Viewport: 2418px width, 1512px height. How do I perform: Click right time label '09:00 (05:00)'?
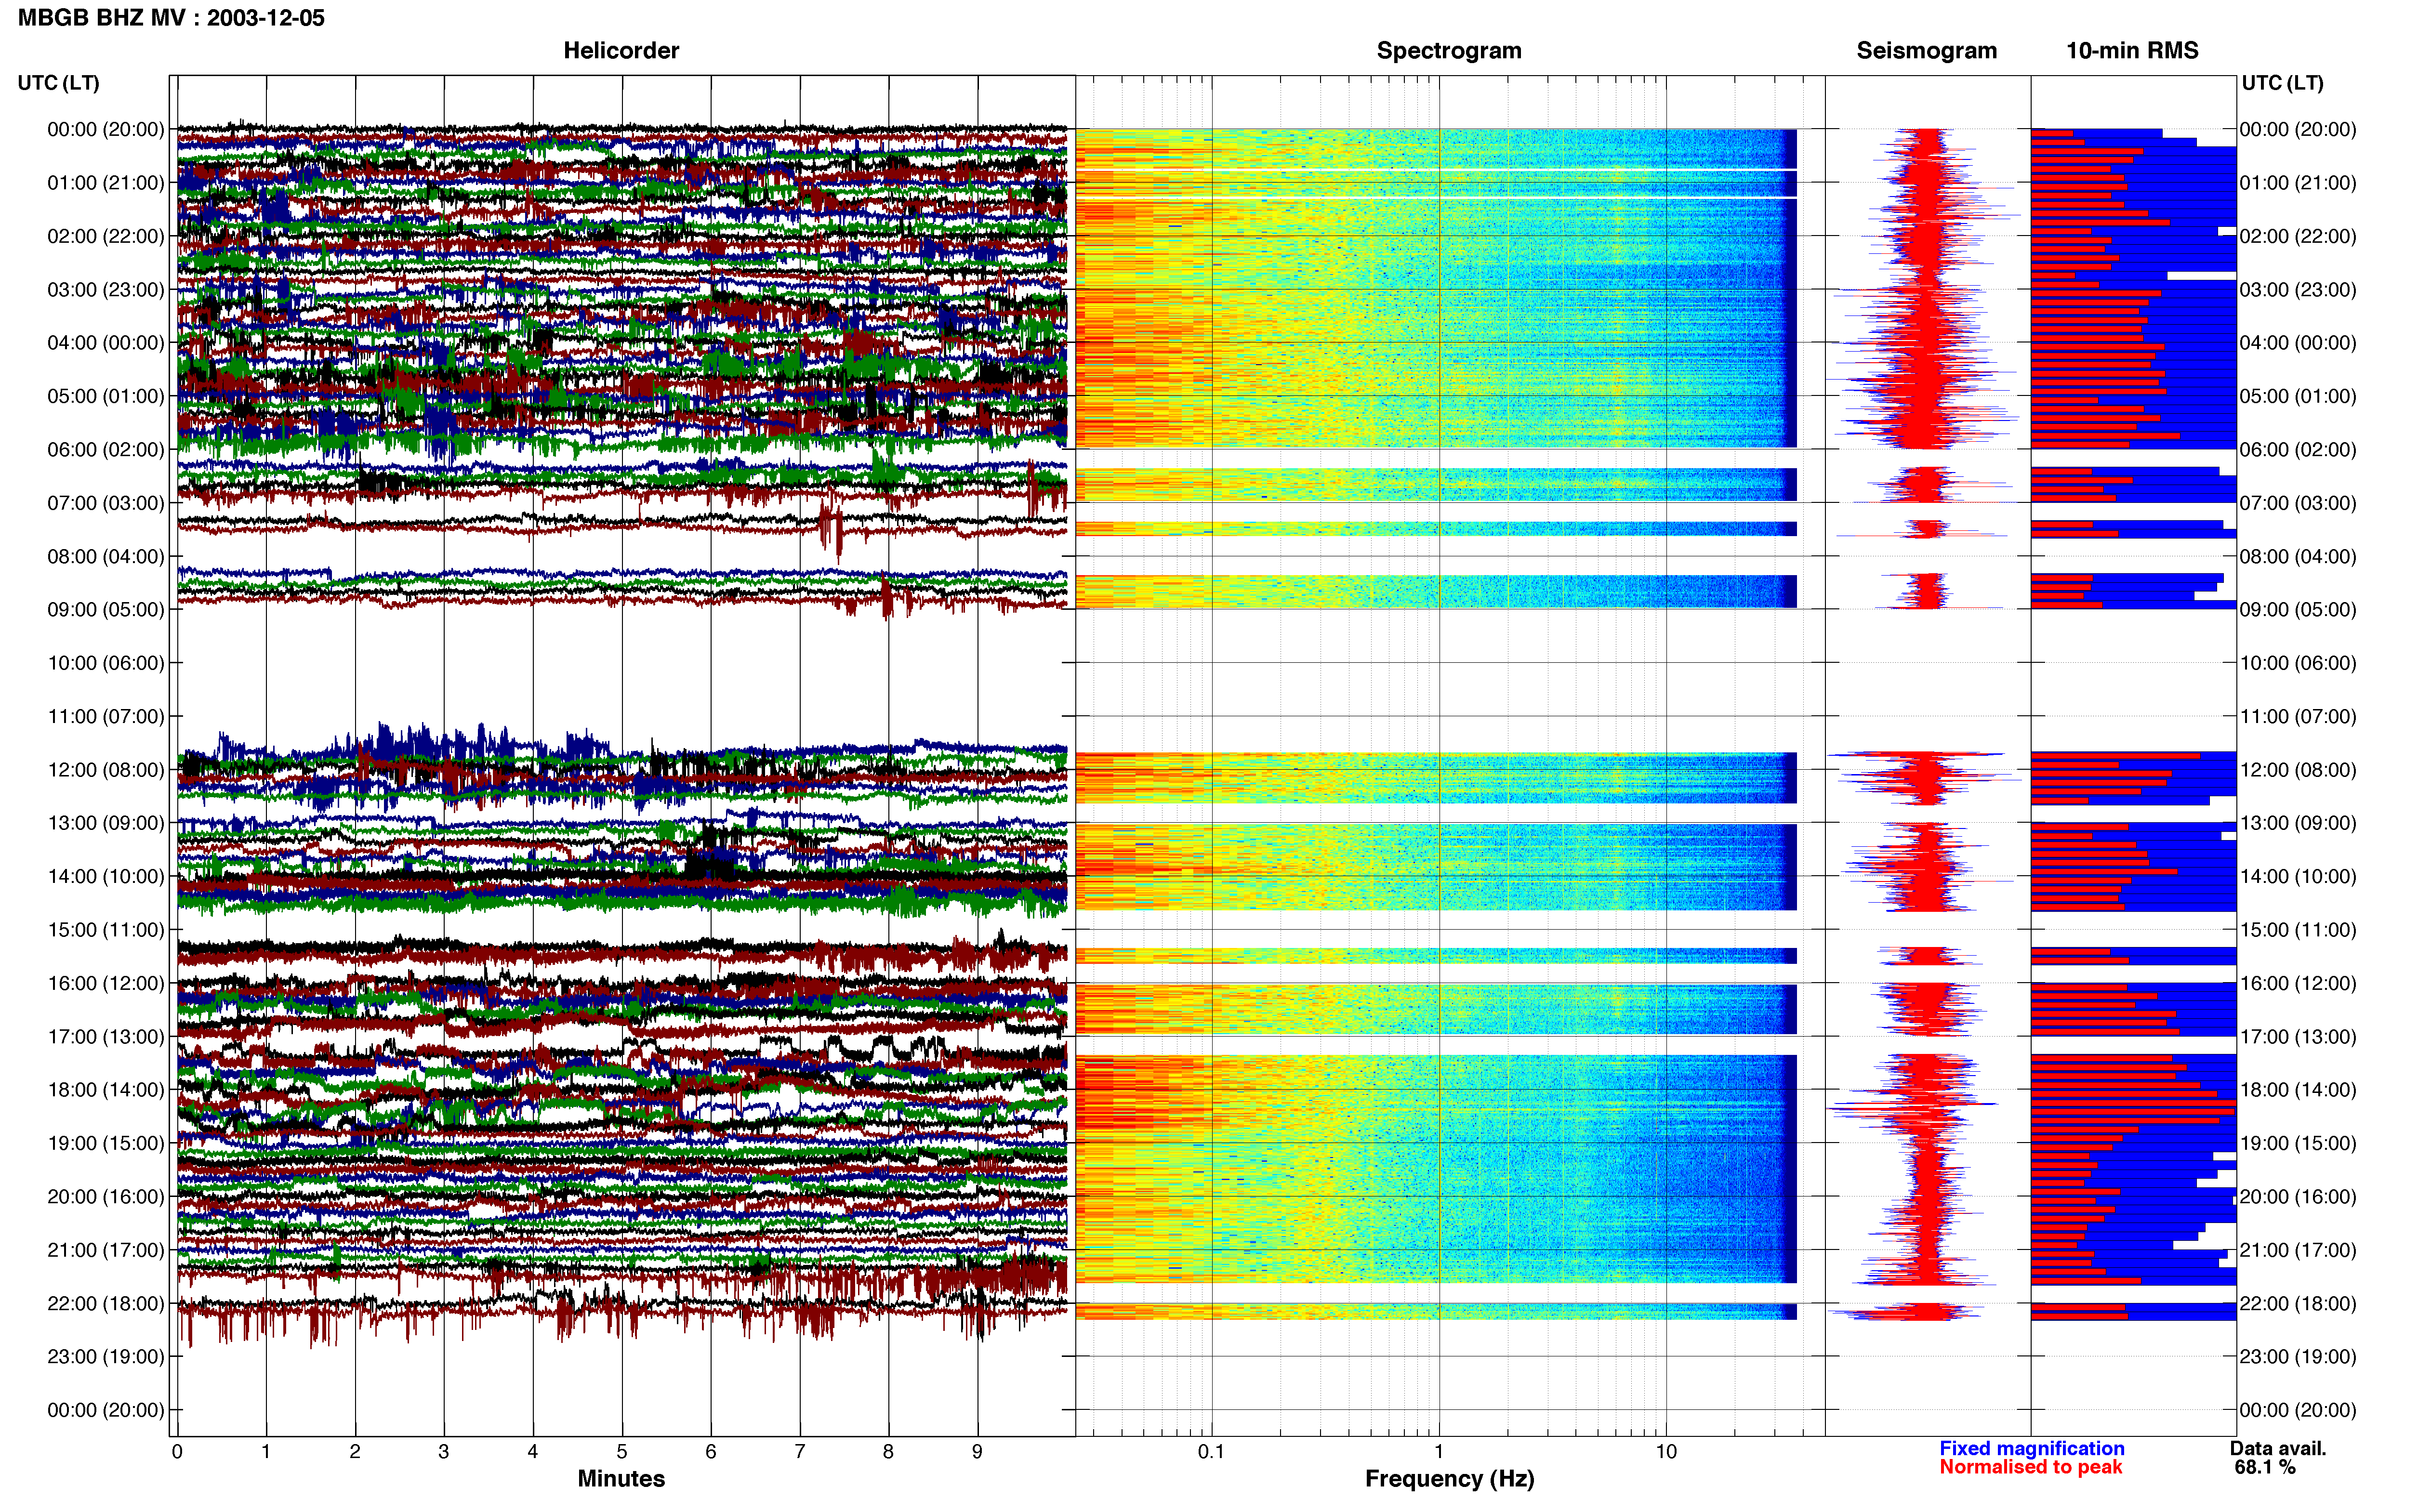(x=2298, y=609)
